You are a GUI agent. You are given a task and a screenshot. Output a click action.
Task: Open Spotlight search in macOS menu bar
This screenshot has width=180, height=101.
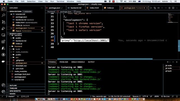(171, 1)
